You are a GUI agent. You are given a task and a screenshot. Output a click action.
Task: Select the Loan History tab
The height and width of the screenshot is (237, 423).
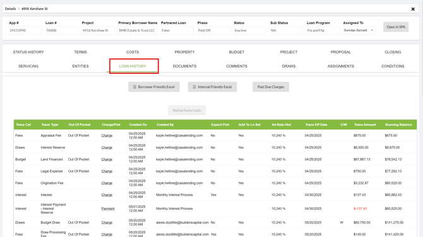[133, 66]
